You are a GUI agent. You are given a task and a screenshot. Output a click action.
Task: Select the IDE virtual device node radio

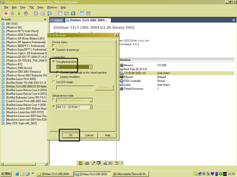click(54, 106)
